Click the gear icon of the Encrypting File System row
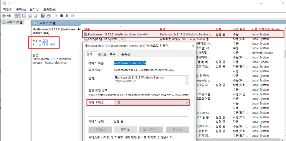Screen dimensions: 286x141 [x=85, y=39]
